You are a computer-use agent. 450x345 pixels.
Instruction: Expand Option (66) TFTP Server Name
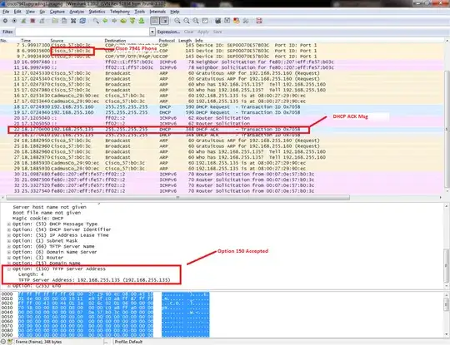point(9,247)
